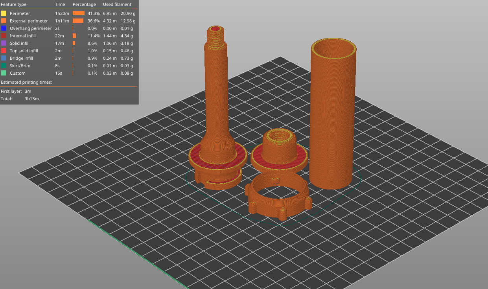Hide Internal infill via its legend label

tap(23, 36)
